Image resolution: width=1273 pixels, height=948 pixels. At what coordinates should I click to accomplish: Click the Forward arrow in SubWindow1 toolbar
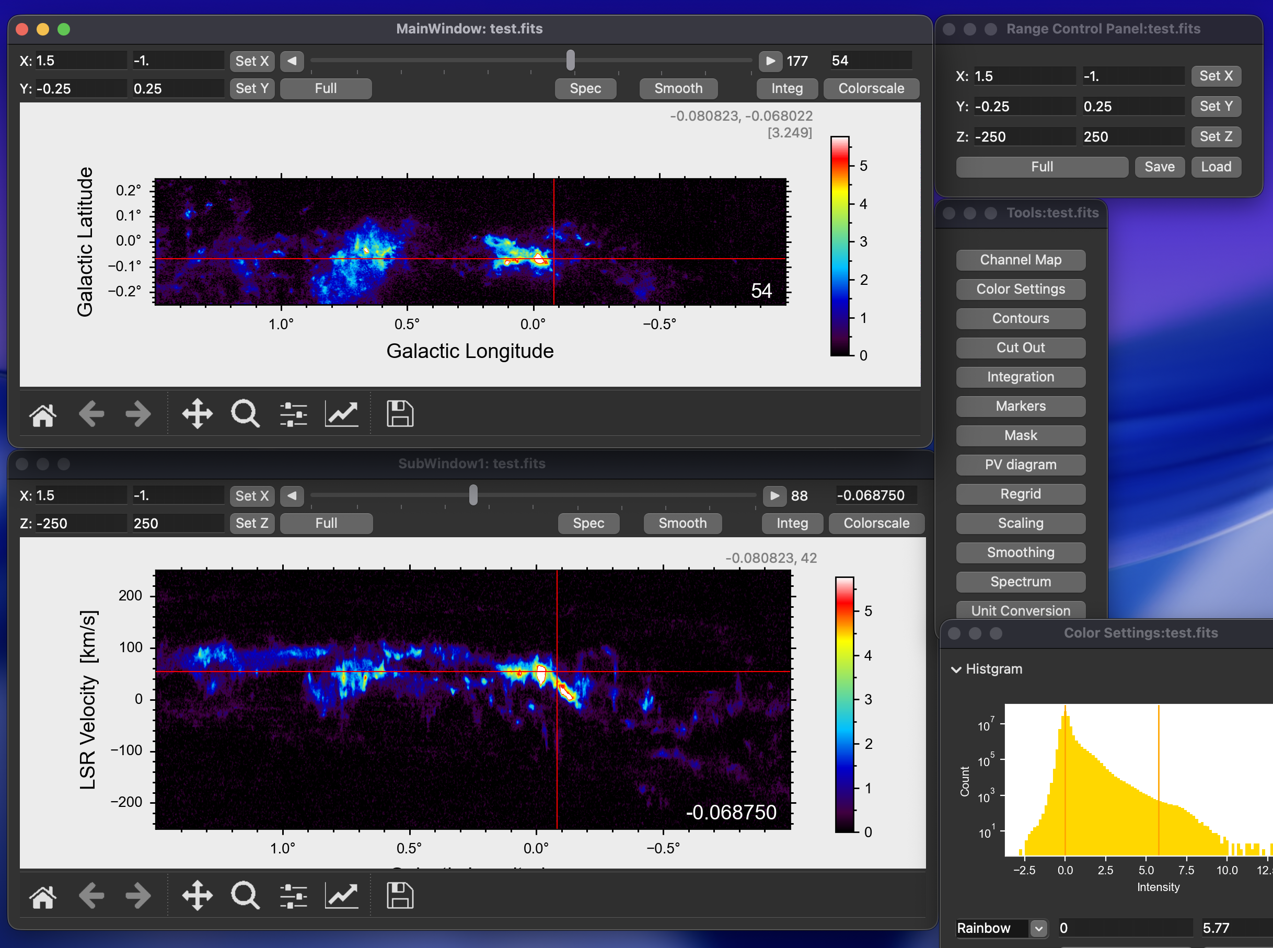[138, 896]
